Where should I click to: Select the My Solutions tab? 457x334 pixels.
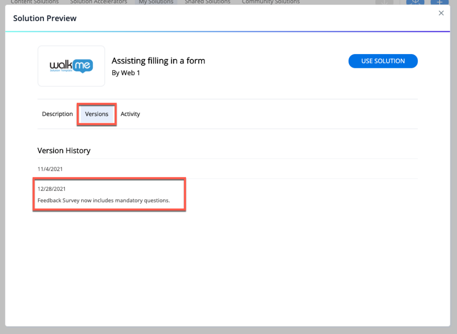[x=156, y=2]
